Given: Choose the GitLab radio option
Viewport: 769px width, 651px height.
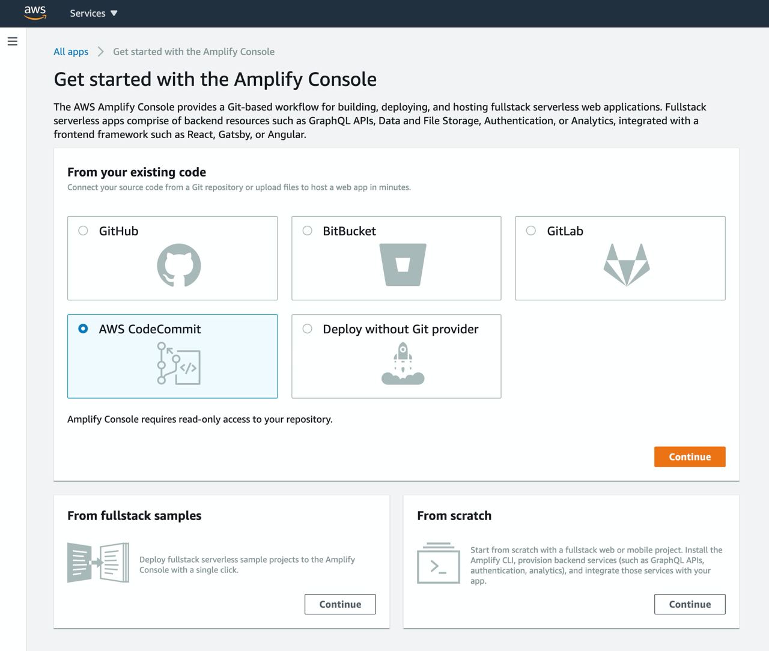Looking at the screenshot, I should tap(531, 231).
